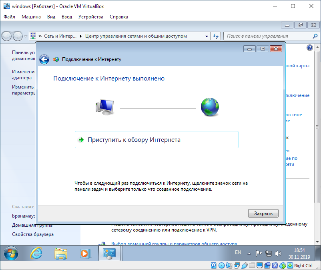Image resolution: width=321 pixels, height=270 pixels.
Task: Open the network tray icon
Action: tap(269, 254)
